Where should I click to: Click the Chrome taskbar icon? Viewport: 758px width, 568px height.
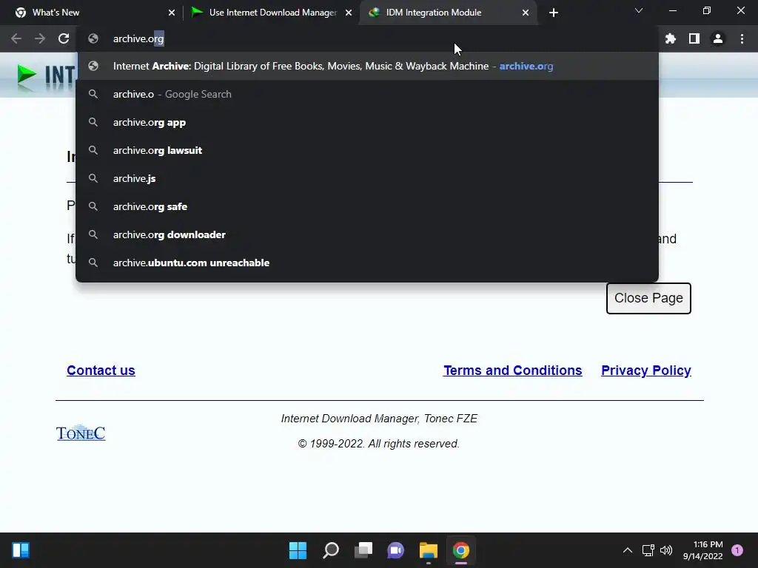click(x=460, y=550)
